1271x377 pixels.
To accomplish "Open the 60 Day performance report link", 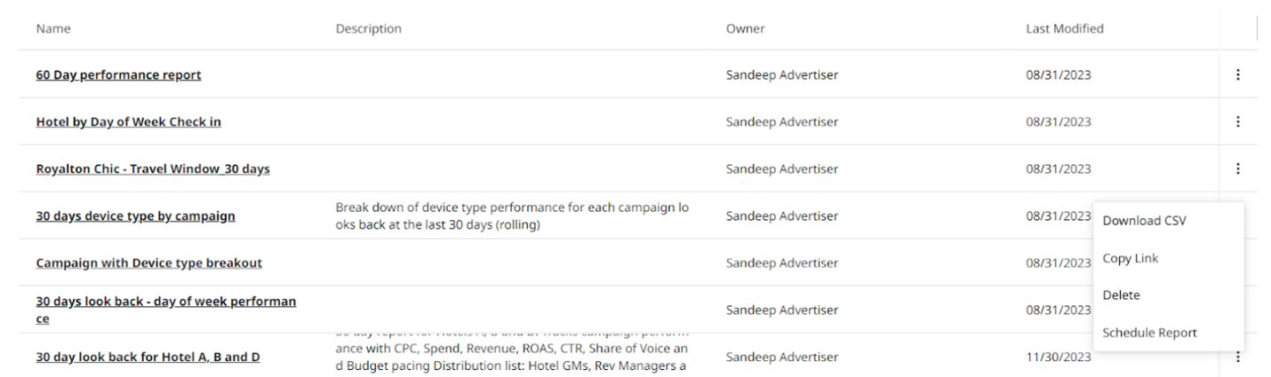I will point(118,75).
